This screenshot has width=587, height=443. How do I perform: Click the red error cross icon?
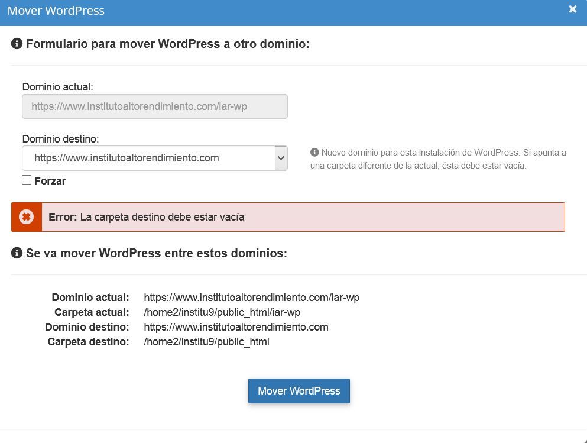click(x=26, y=217)
